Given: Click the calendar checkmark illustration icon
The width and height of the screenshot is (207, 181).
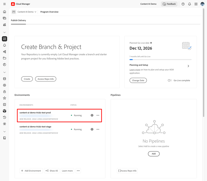Looking at the screenshot, I should tap(187, 46).
